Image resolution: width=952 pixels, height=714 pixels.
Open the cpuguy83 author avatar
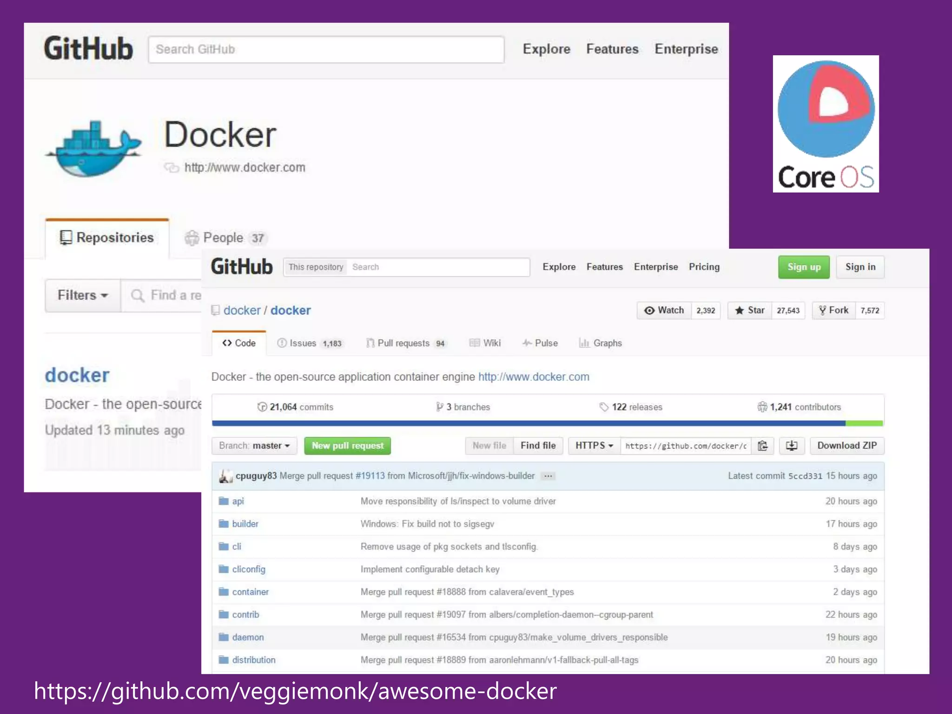(225, 476)
